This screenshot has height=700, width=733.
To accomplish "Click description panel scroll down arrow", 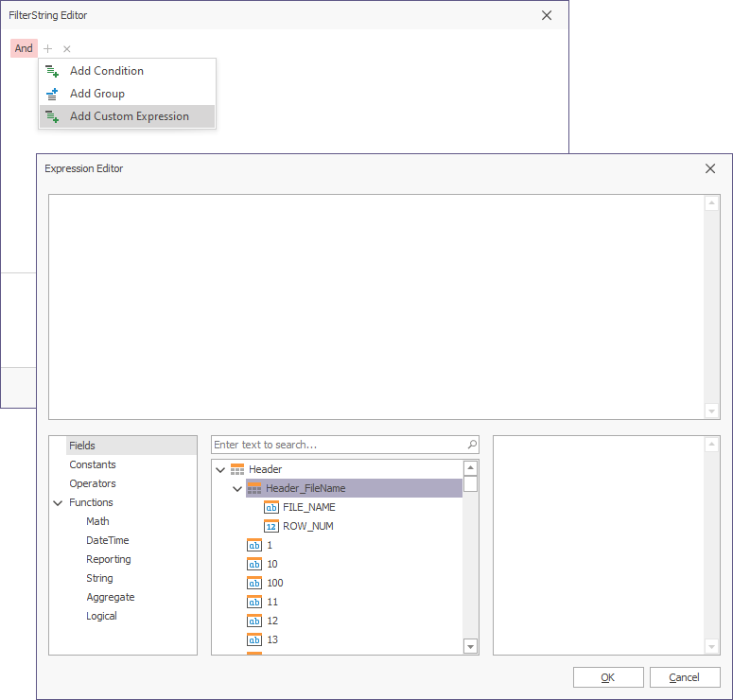I will [x=711, y=647].
